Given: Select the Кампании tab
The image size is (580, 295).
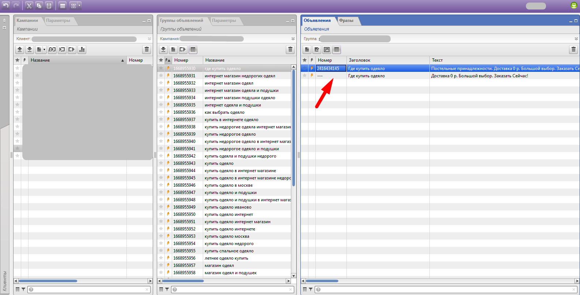Looking at the screenshot, I should [x=27, y=20].
